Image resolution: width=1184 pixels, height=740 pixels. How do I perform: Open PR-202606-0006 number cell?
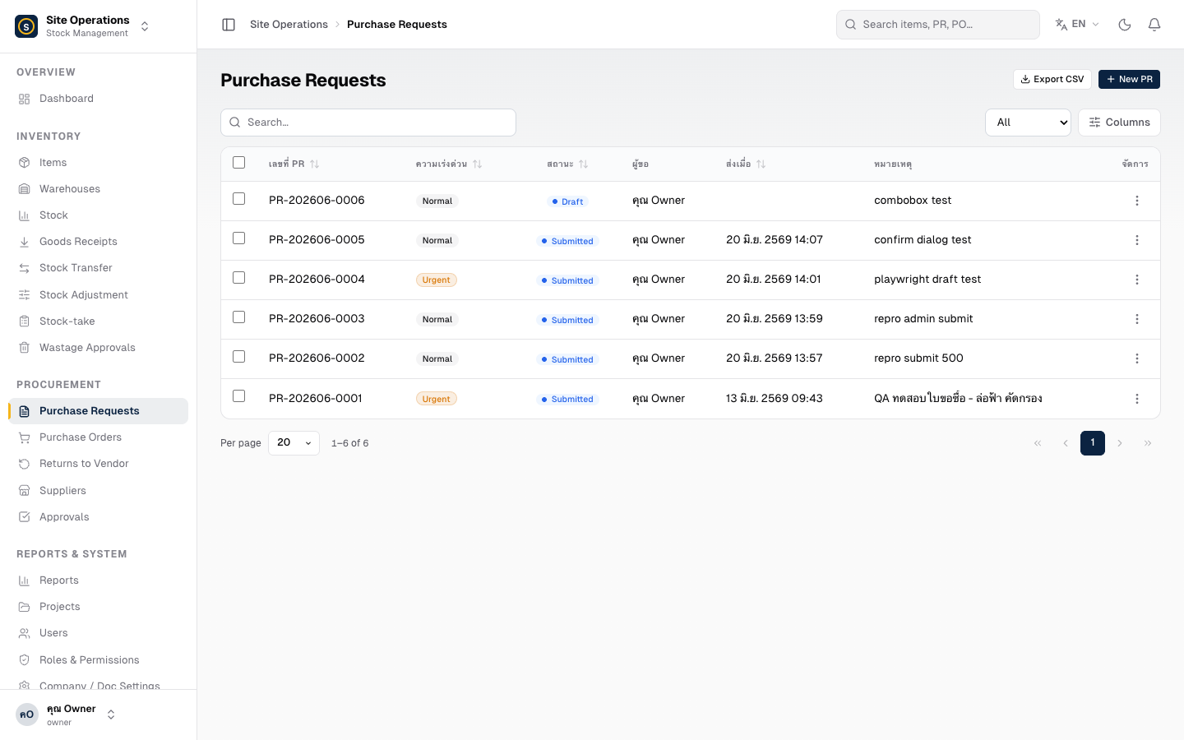(x=317, y=201)
